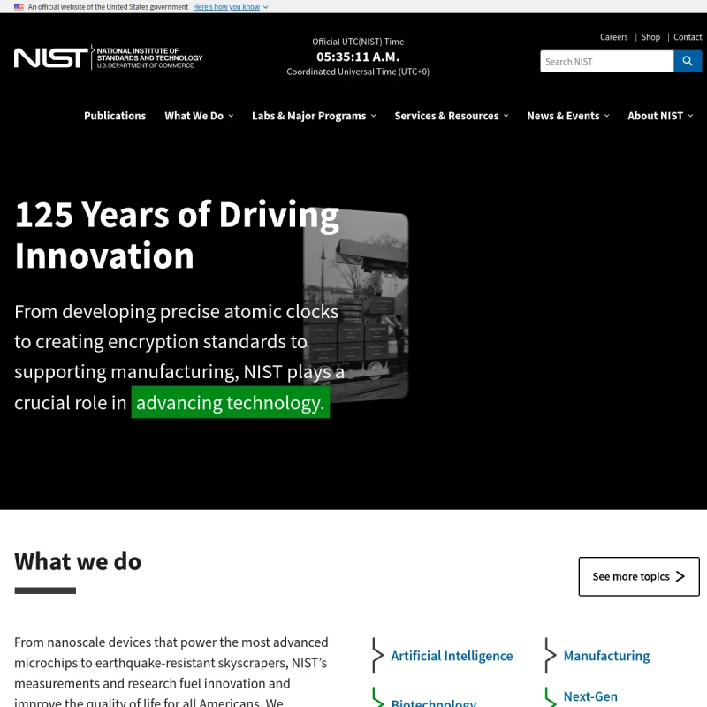Expand "Here's how you know" banner
707x707 pixels.
tap(231, 7)
